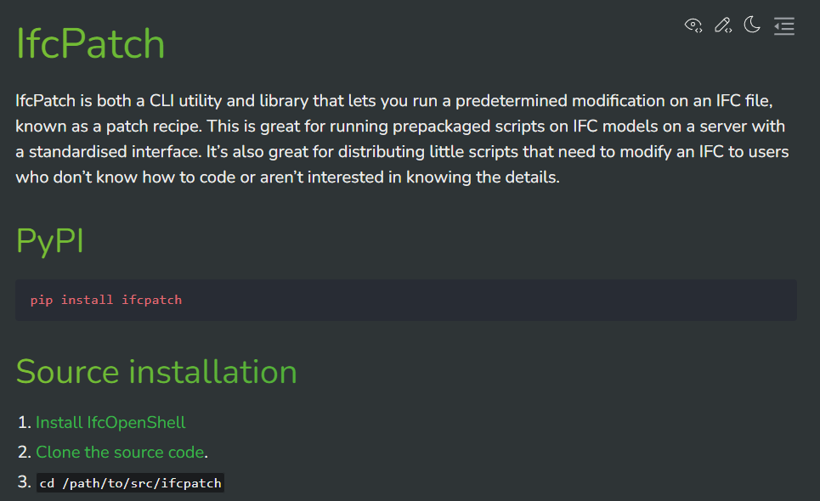The width and height of the screenshot is (820, 501).
Task: Click the edit page source pencil icon
Action: (x=723, y=25)
